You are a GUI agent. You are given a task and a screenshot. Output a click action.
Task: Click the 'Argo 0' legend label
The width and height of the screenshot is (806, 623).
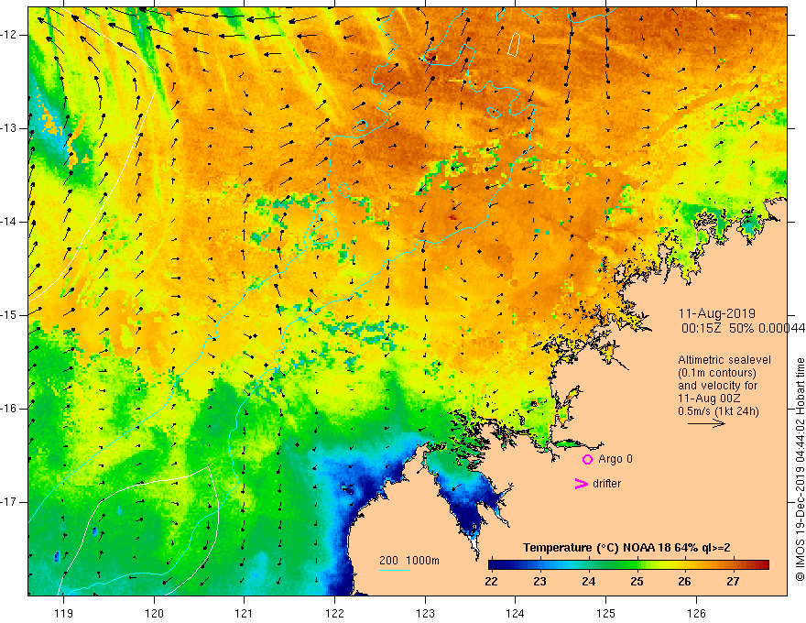click(615, 459)
